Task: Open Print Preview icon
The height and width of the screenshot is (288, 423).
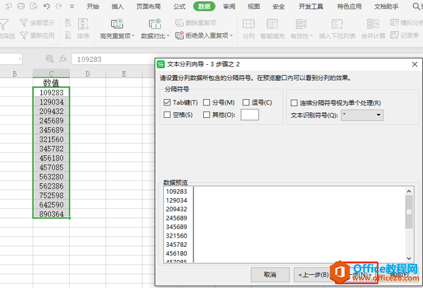Action: pyautogui.click(x=34, y=6)
